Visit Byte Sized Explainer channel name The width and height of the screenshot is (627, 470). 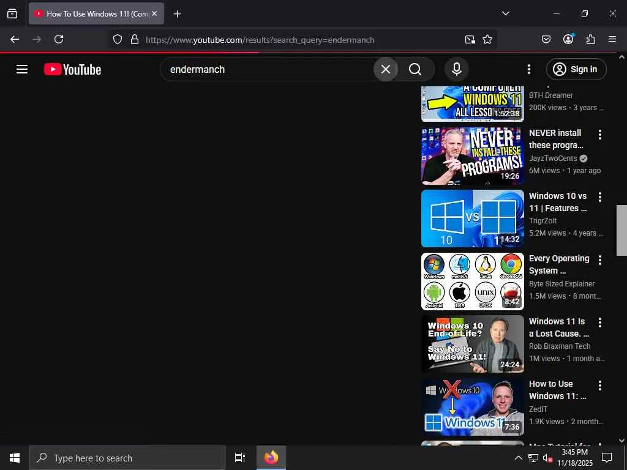562,283
